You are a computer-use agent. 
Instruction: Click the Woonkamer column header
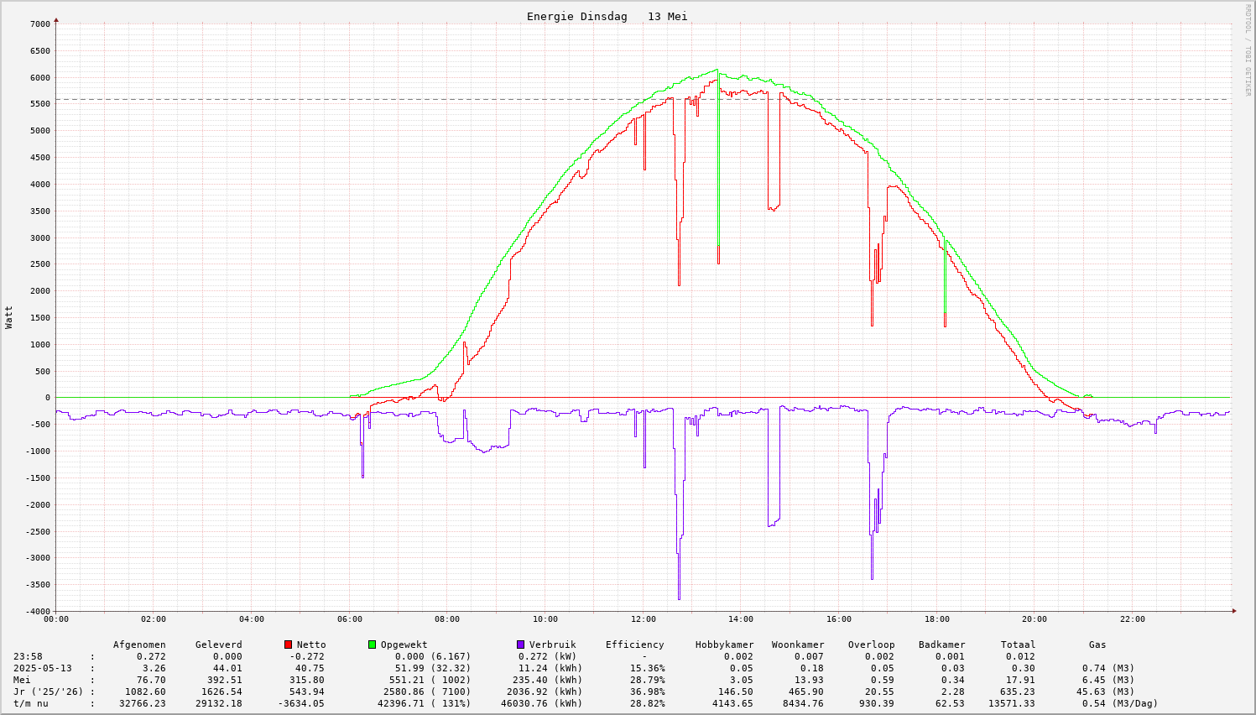tap(798, 645)
